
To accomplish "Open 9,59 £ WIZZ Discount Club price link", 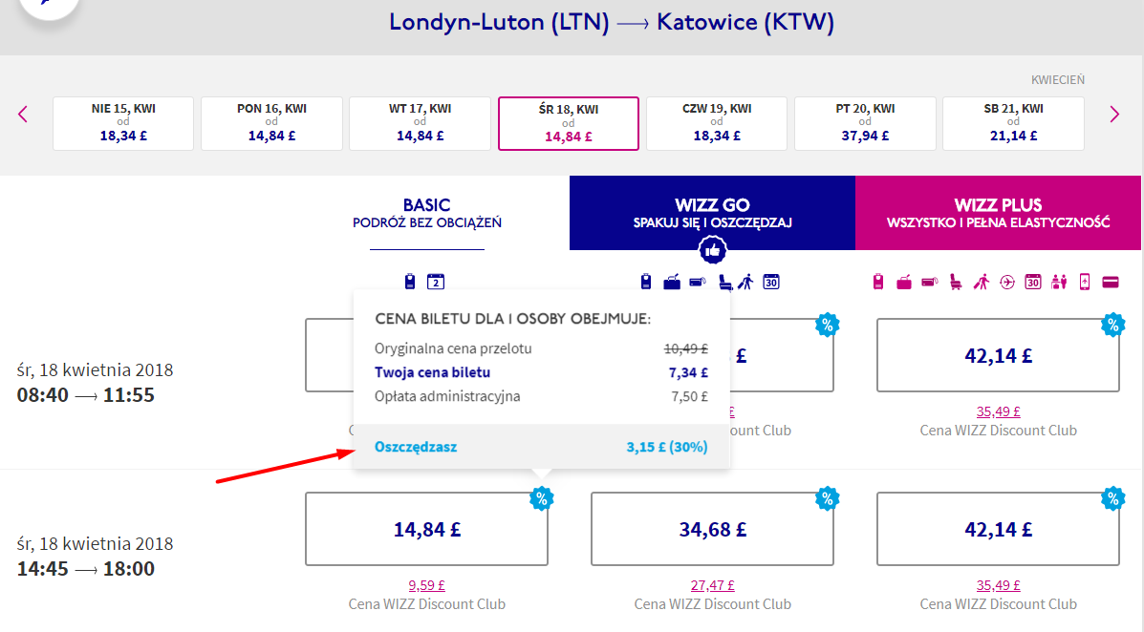I will click(427, 584).
